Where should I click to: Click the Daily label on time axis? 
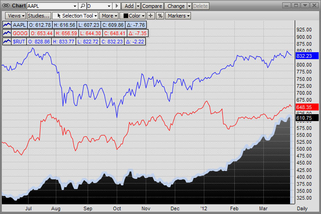pos(302,208)
